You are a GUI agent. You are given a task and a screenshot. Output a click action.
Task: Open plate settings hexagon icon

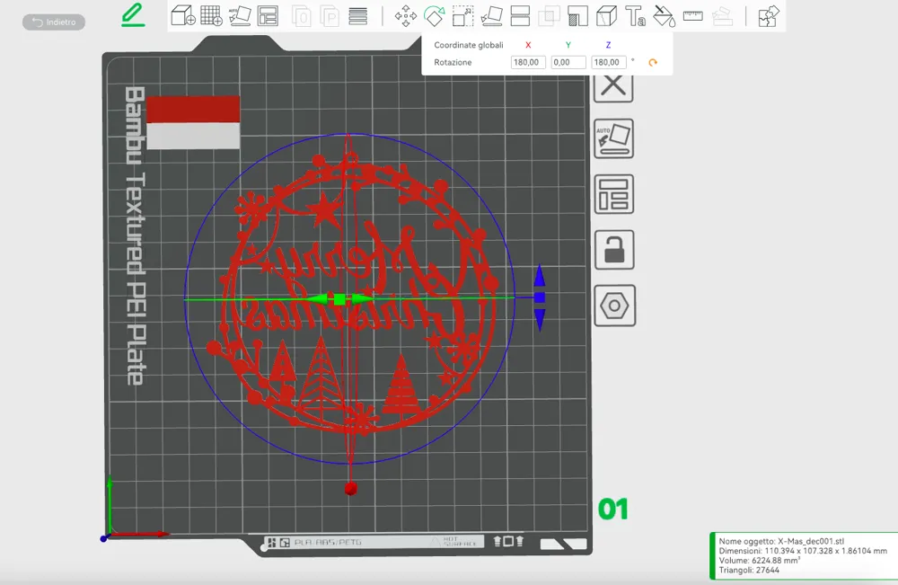tap(614, 306)
